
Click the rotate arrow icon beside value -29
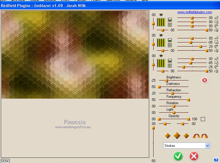click(x=216, y=67)
